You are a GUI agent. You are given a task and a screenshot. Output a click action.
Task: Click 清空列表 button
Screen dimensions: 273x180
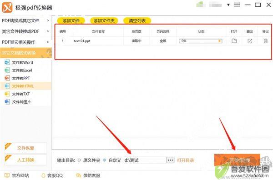(137, 20)
